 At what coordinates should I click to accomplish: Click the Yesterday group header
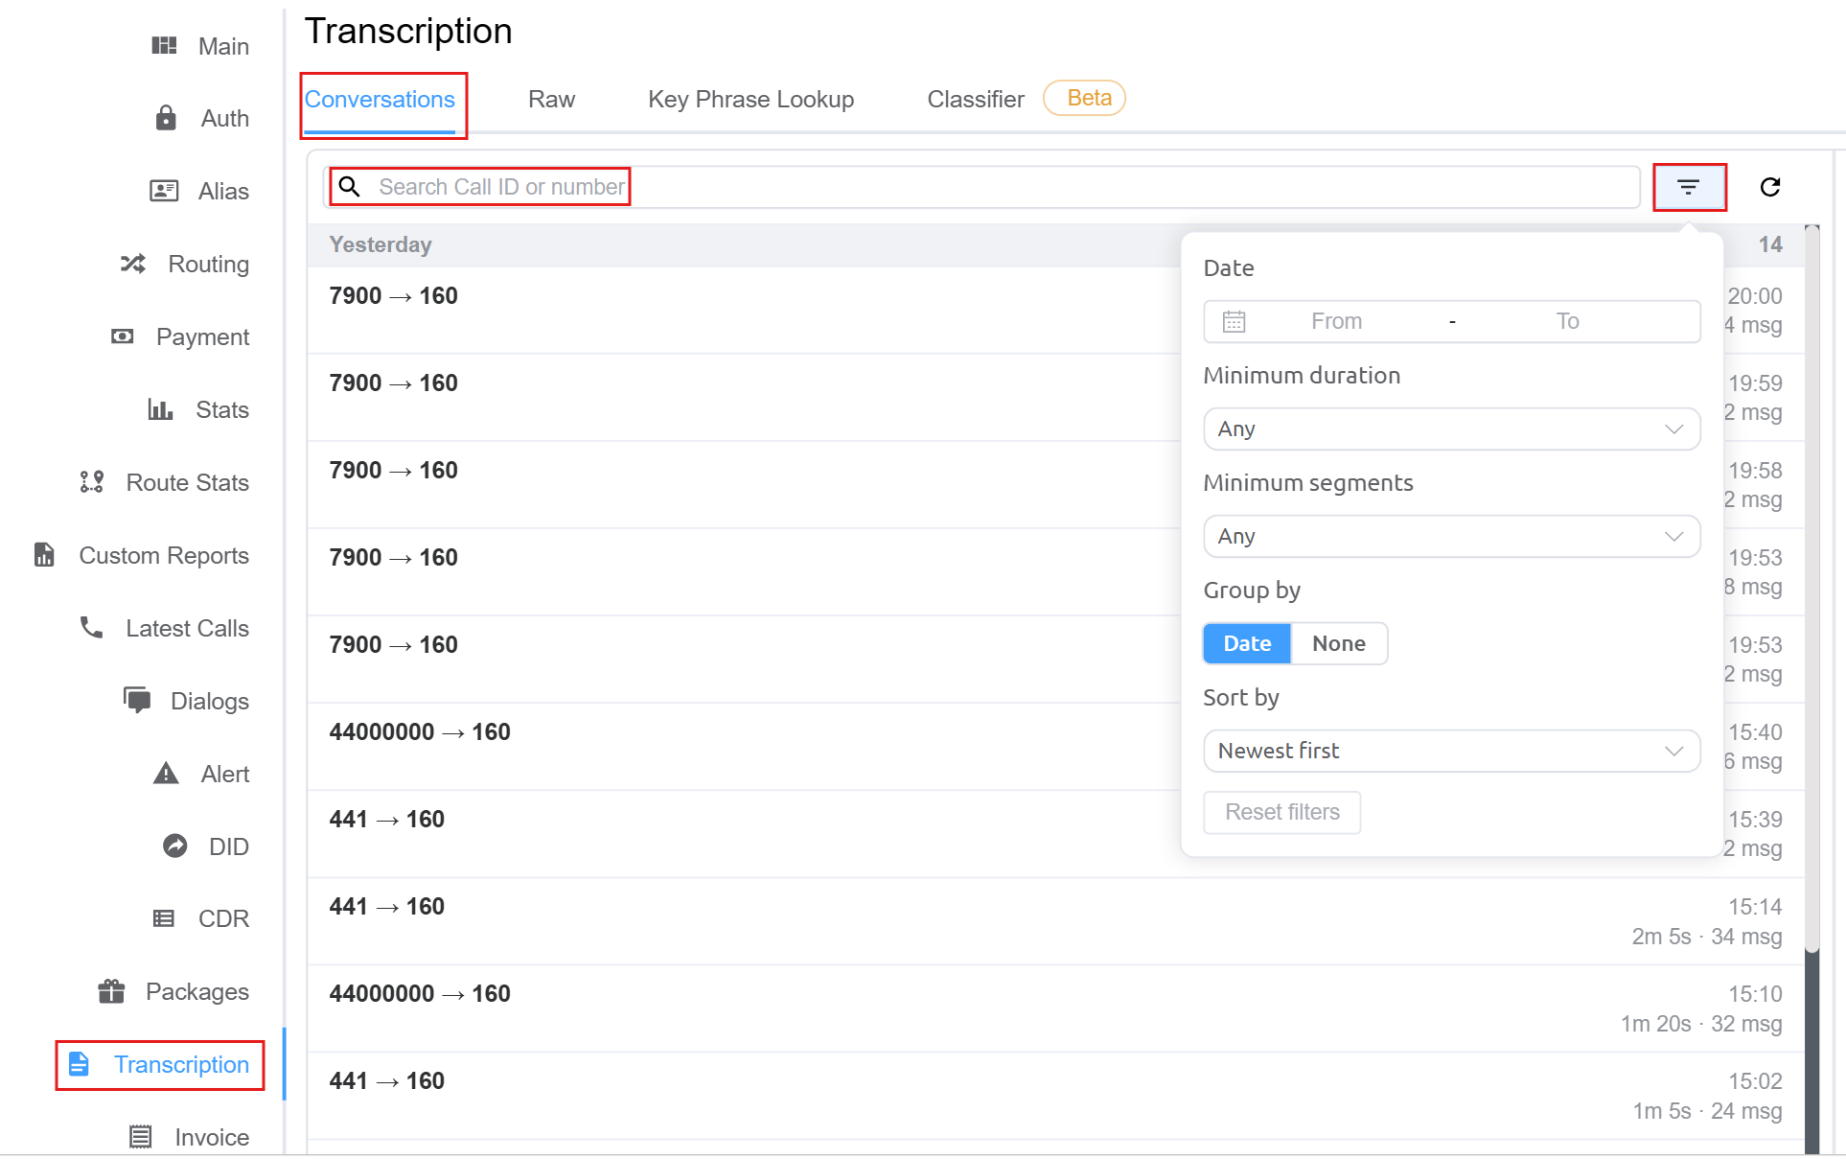point(1054,244)
